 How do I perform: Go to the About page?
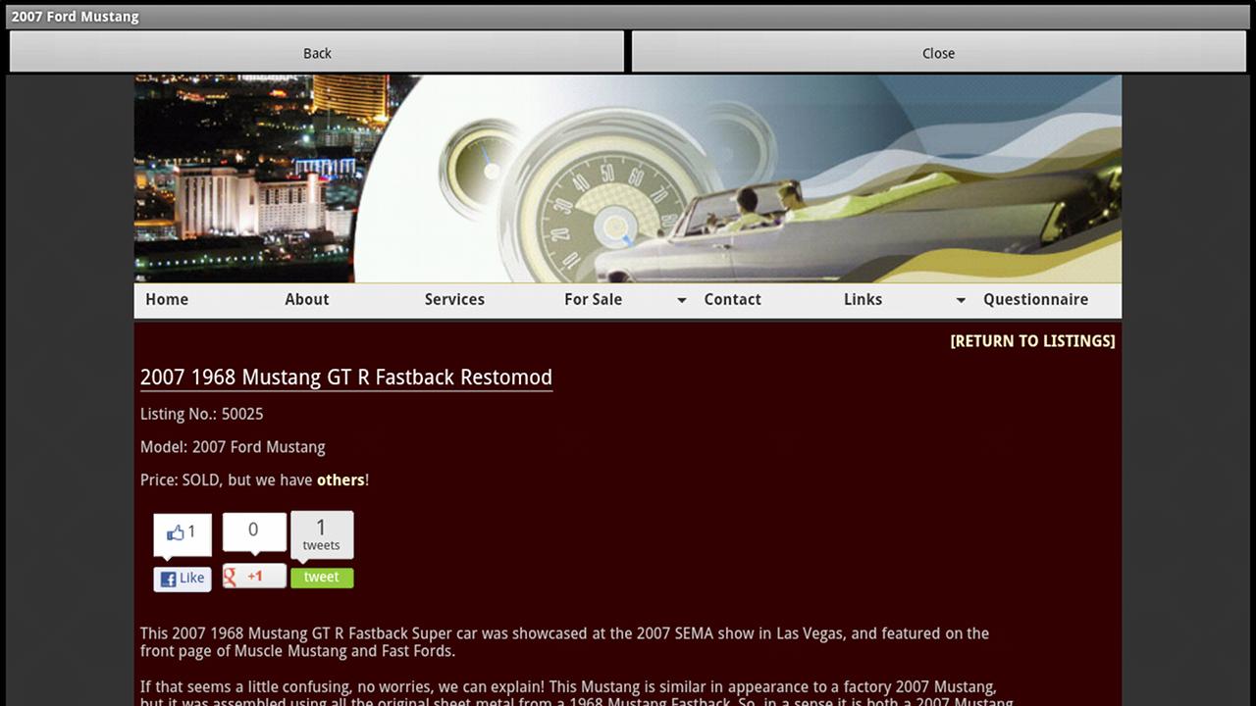point(307,300)
